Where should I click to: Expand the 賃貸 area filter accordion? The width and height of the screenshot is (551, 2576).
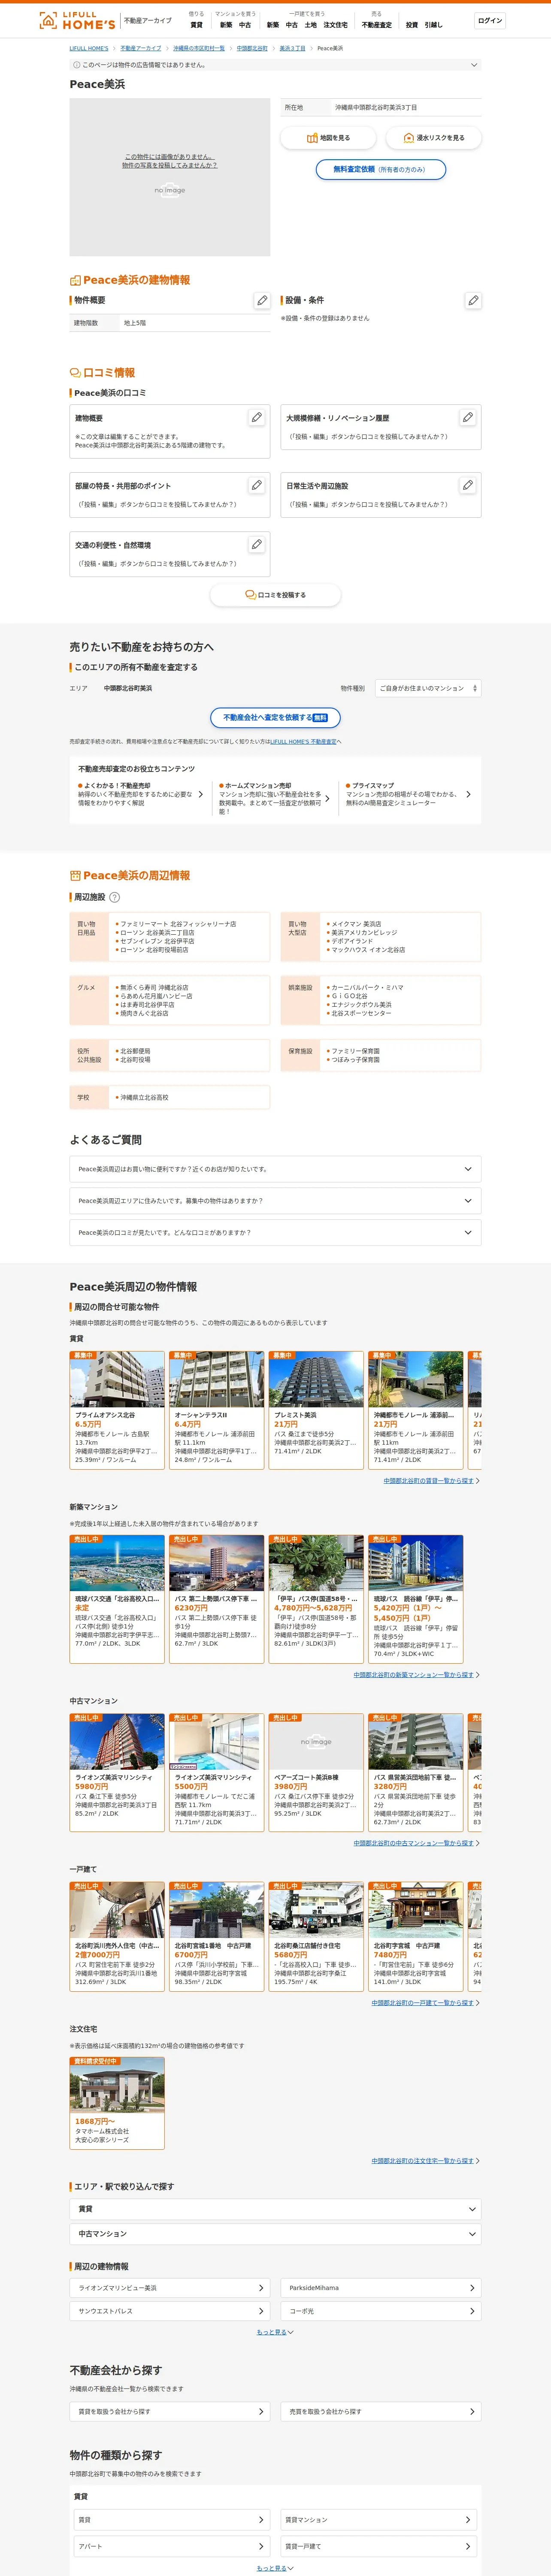[x=275, y=2209]
